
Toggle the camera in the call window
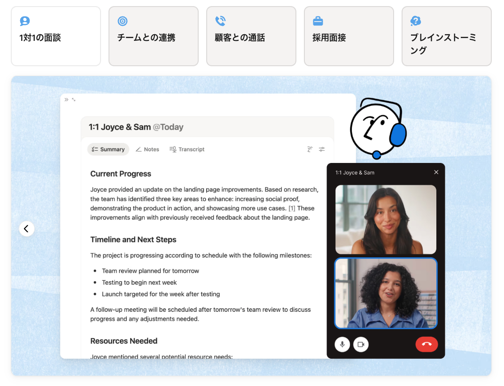pyautogui.click(x=361, y=344)
